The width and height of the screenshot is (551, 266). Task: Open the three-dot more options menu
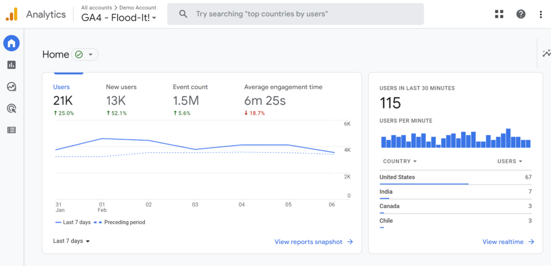coord(541,14)
